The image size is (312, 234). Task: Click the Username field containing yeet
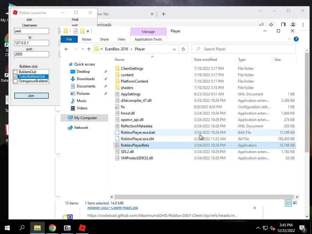tap(31, 31)
